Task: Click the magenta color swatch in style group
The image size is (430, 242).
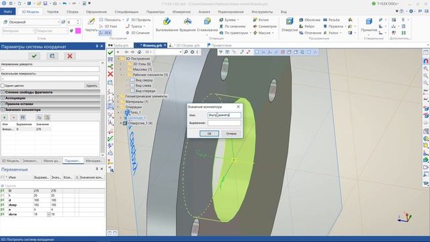Action: click(78, 31)
